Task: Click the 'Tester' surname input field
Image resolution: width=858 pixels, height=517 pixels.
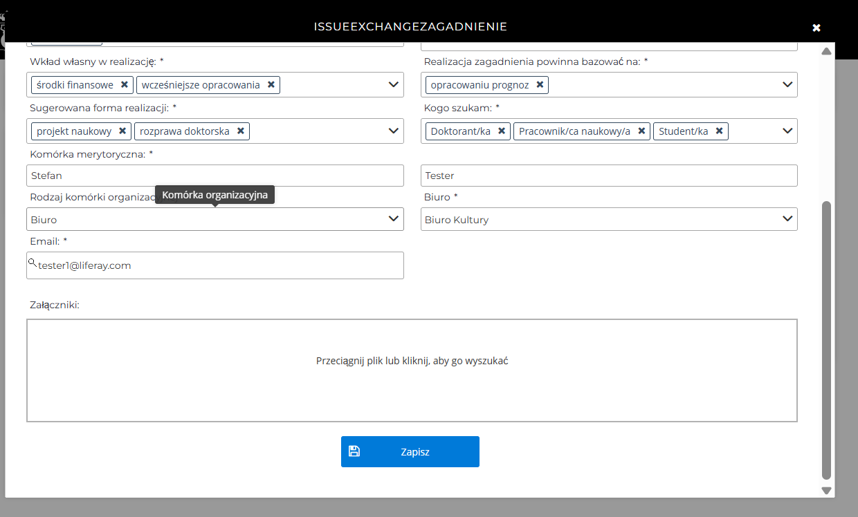Action: [x=609, y=176]
